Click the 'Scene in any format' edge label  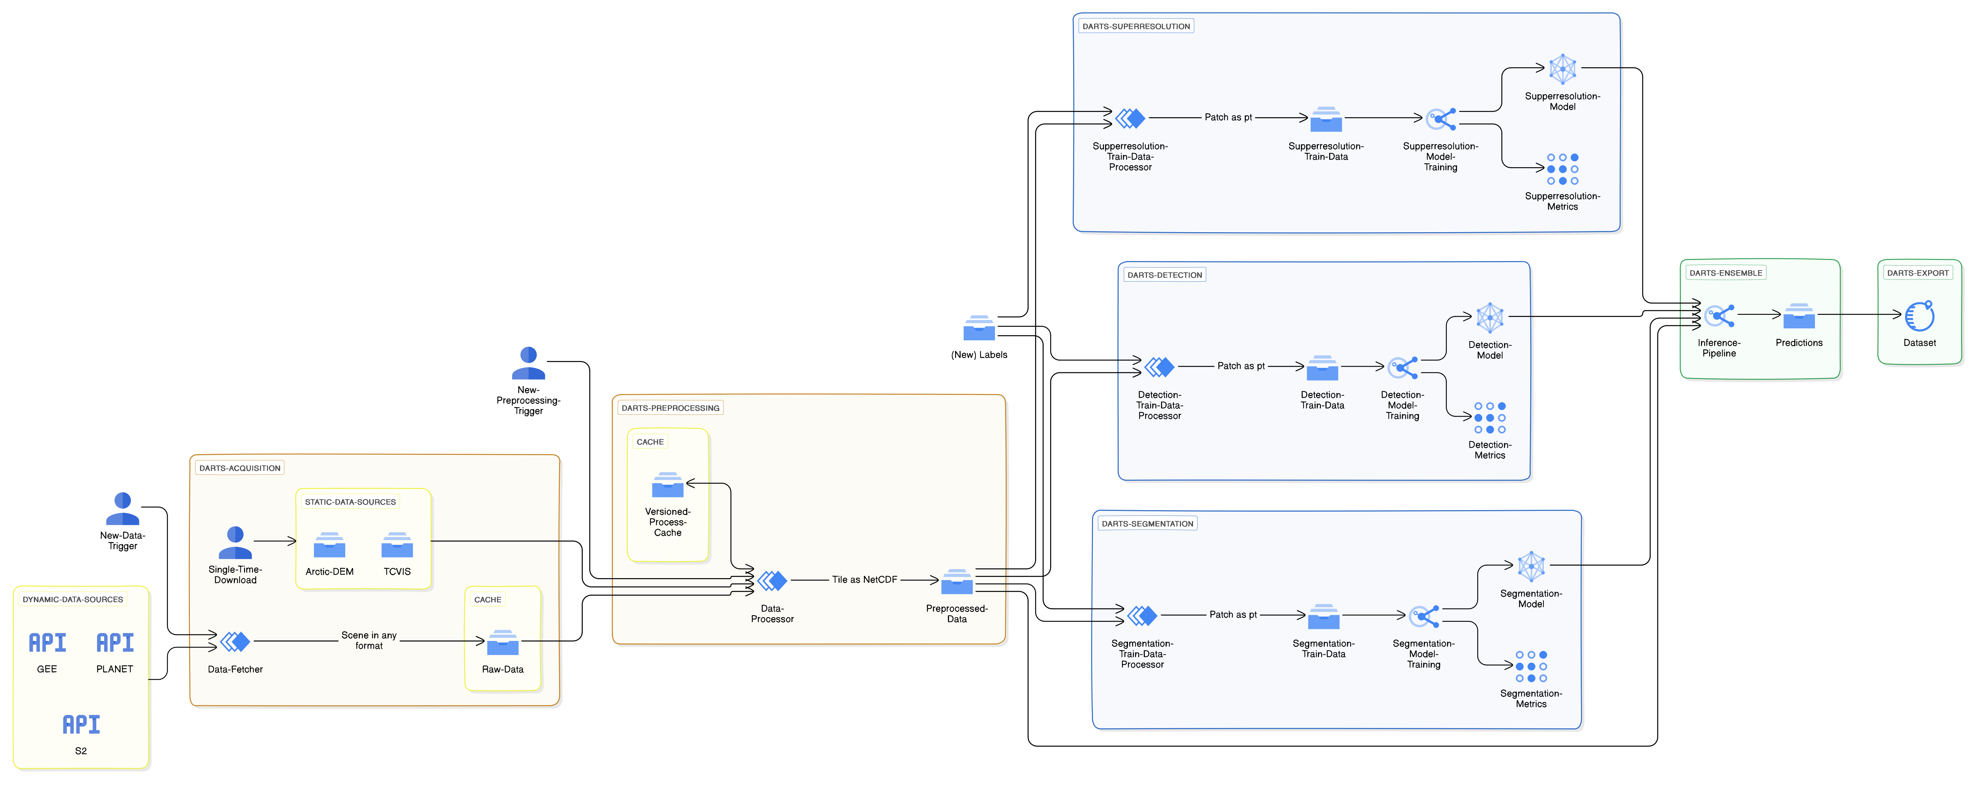point(368,640)
